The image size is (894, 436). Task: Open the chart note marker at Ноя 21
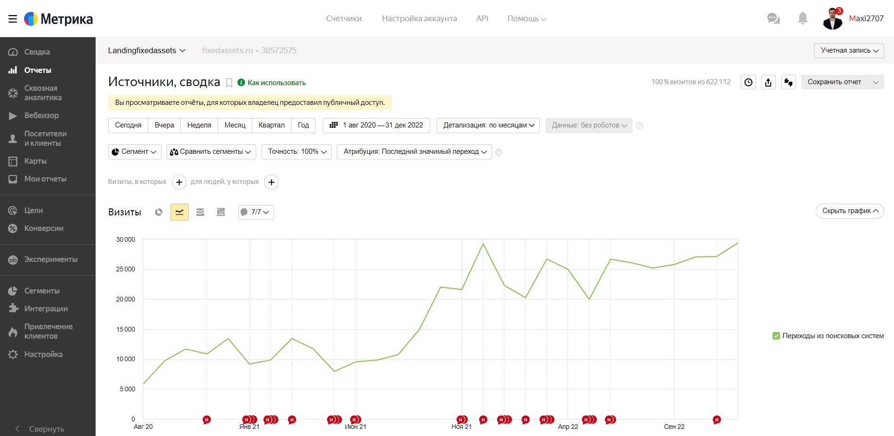click(462, 420)
